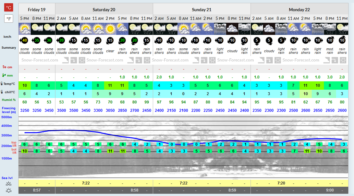Click the 35 km/h wind arrow icon
The image size is (354, 196).
[x=37, y=40]
